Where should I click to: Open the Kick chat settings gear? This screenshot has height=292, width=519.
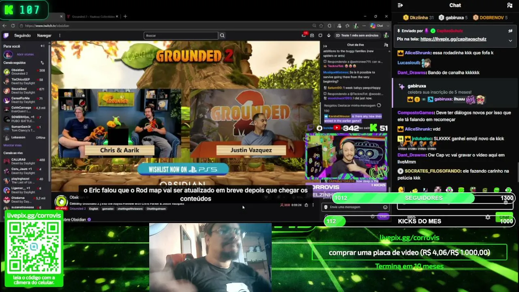point(488,217)
